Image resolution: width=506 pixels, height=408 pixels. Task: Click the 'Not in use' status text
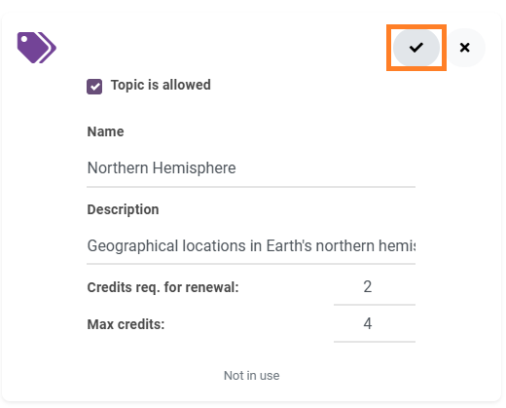252,376
